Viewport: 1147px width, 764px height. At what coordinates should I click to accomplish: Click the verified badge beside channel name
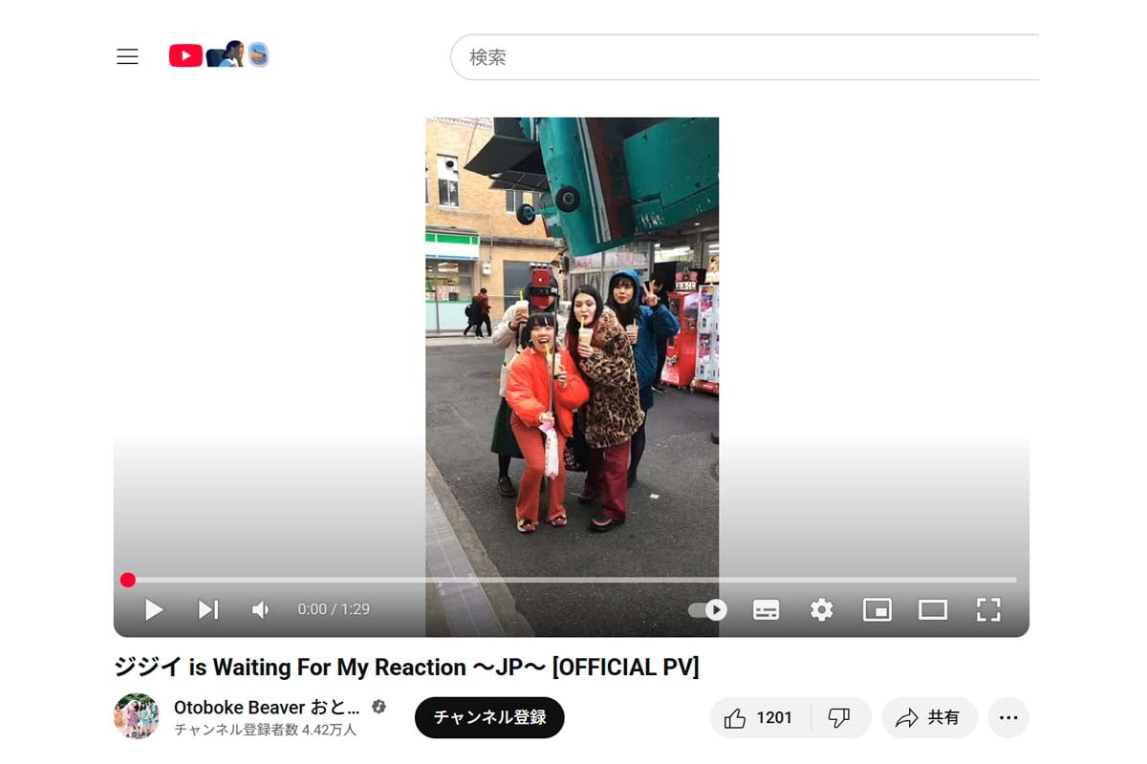click(379, 708)
